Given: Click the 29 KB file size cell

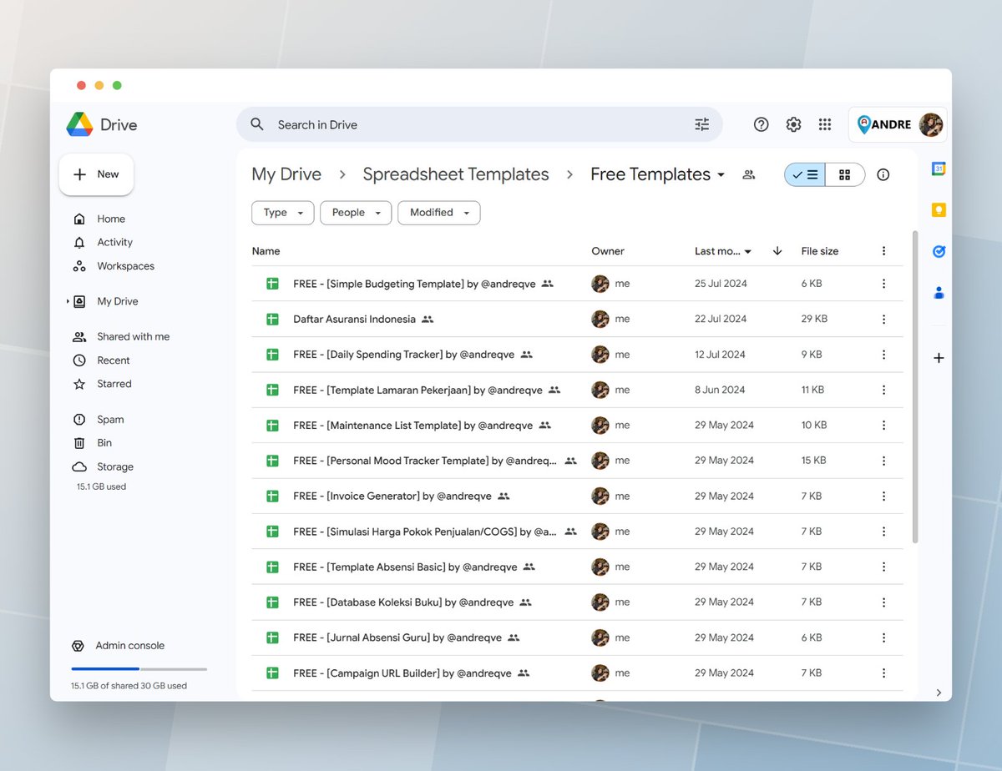Looking at the screenshot, I should pos(814,319).
